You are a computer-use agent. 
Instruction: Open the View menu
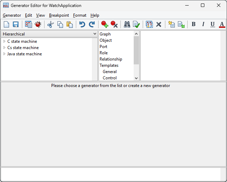click(40, 15)
